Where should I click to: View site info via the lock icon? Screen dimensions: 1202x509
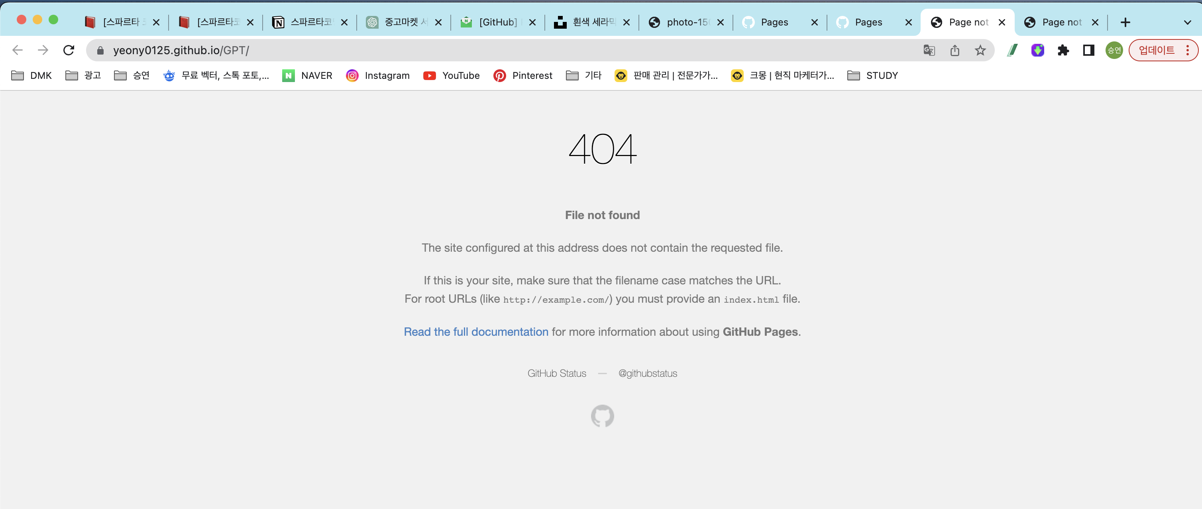[100, 50]
